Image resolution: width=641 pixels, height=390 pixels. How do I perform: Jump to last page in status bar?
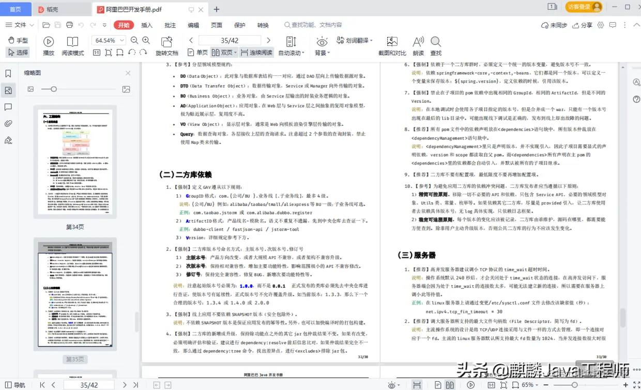click(x=135, y=385)
